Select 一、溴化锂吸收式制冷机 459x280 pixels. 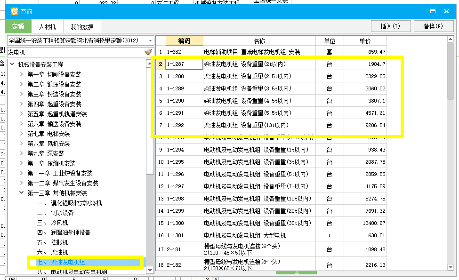click(x=69, y=203)
